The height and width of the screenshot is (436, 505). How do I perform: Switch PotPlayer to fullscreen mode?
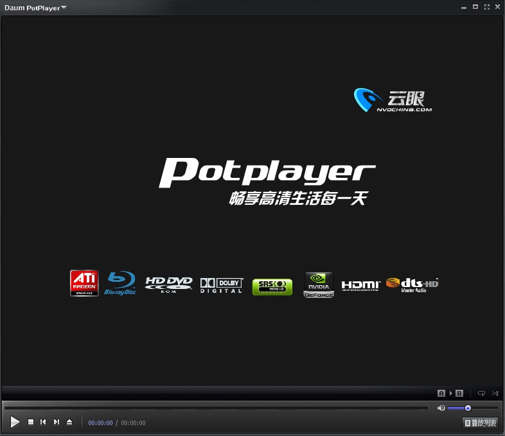point(487,7)
